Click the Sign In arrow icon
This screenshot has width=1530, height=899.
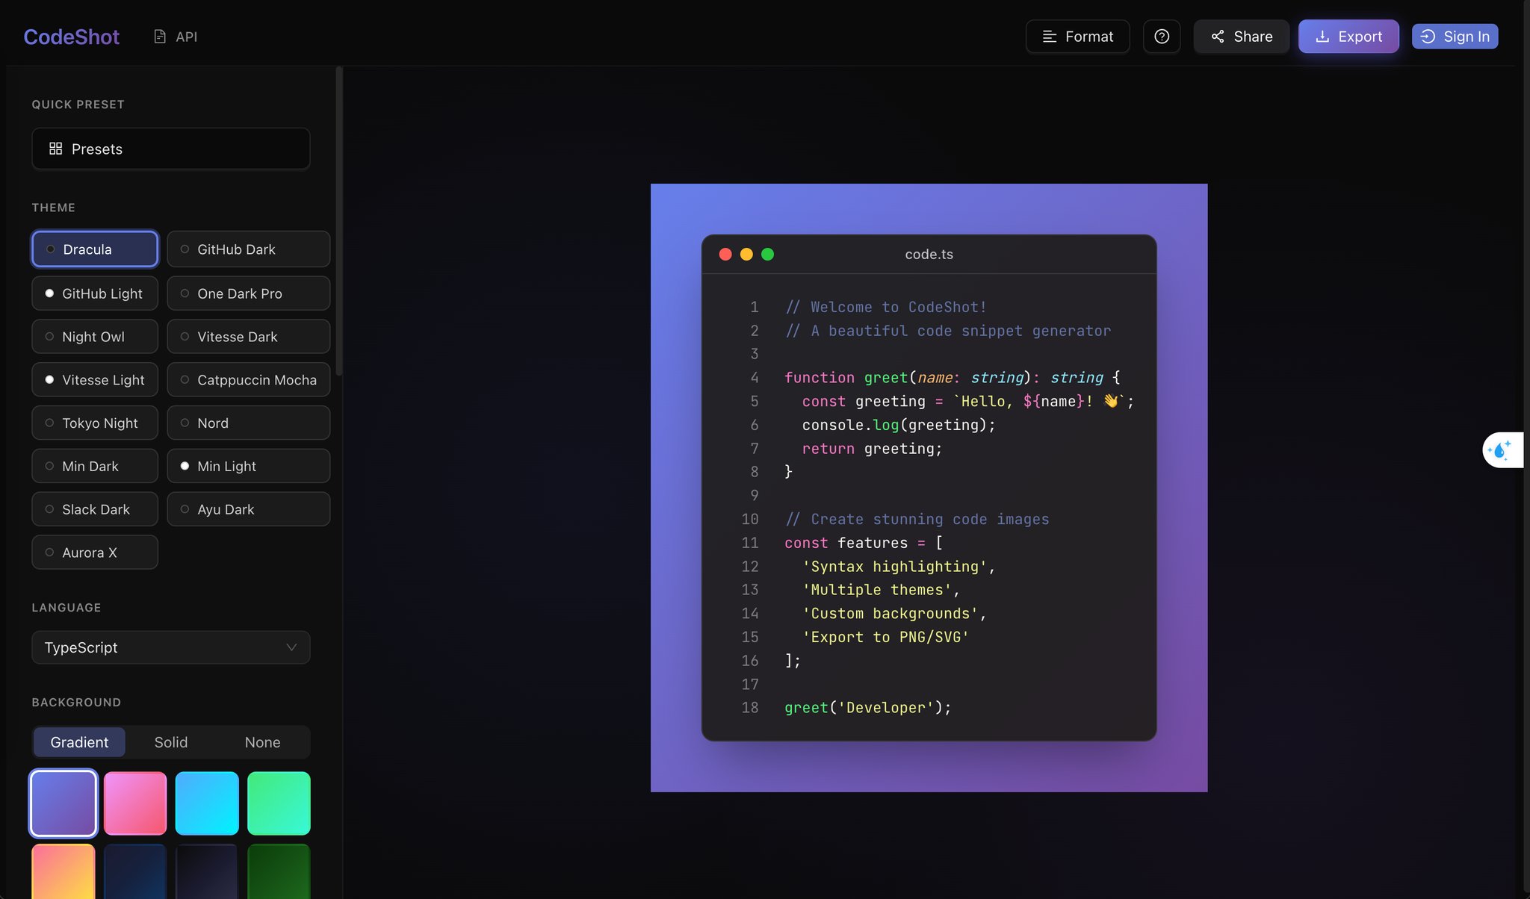(x=1428, y=37)
